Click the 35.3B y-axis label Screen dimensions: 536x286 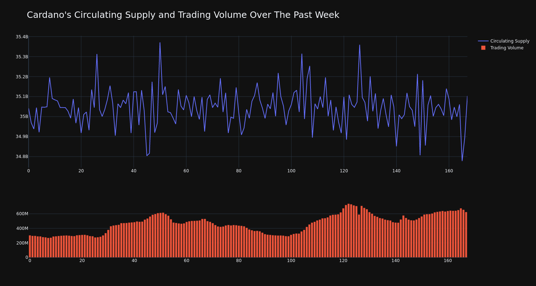click(22, 57)
